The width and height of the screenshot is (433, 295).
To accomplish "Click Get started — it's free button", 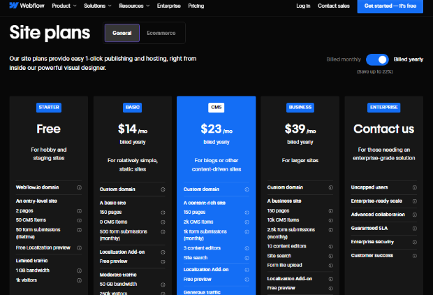I will [390, 6].
